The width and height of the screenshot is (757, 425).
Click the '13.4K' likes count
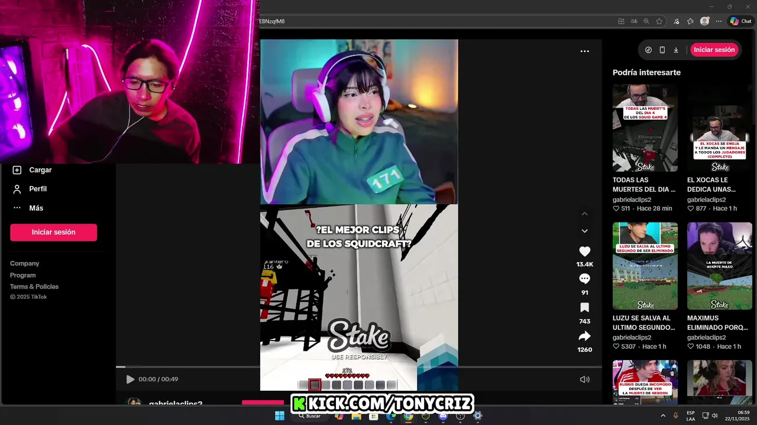click(x=584, y=264)
